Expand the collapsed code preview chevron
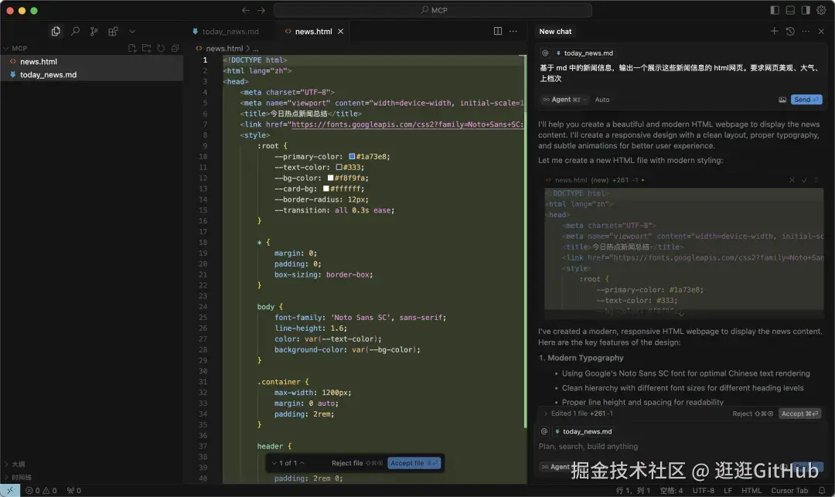Viewport: 835px width, 497px height. [682, 313]
